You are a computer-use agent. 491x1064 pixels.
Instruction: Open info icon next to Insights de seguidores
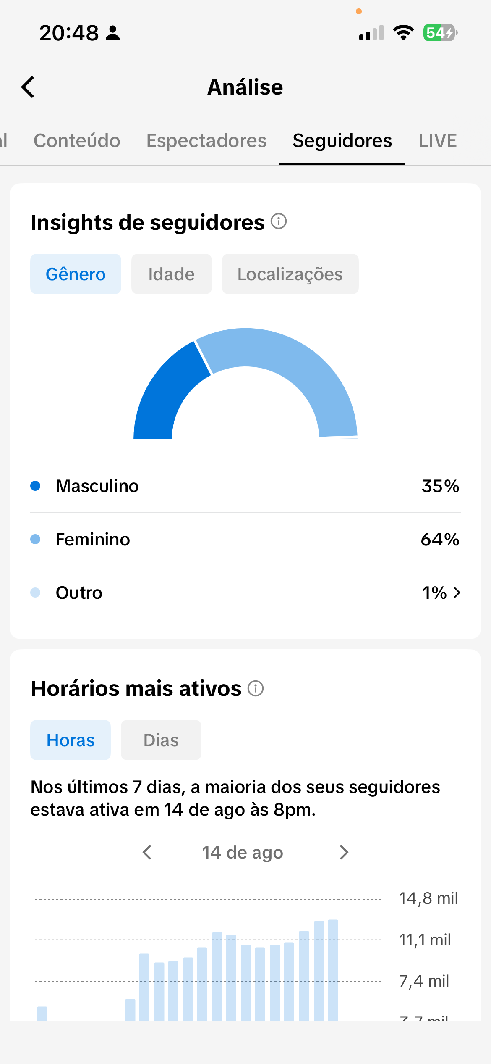pyautogui.click(x=279, y=221)
